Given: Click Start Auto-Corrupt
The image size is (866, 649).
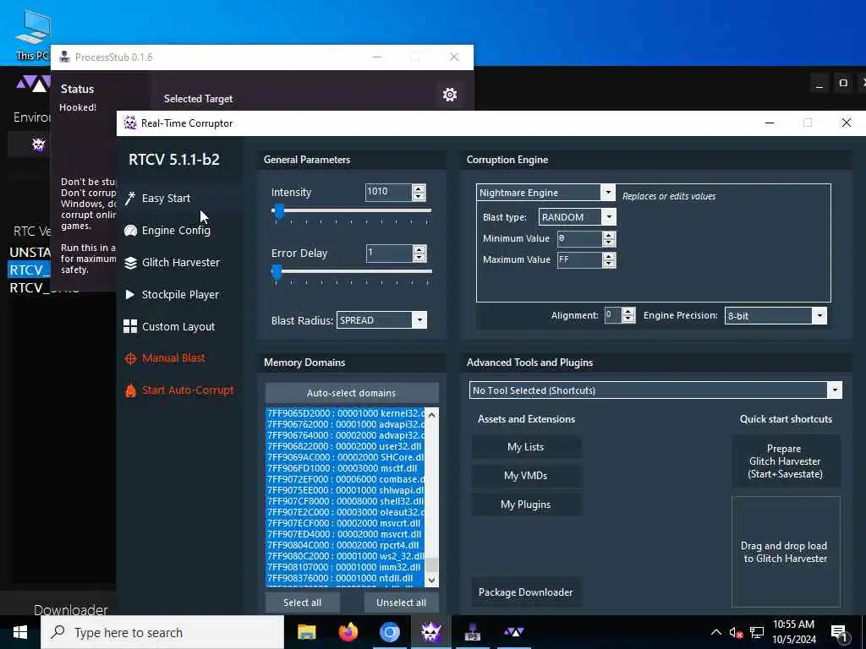Looking at the screenshot, I should click(x=187, y=390).
